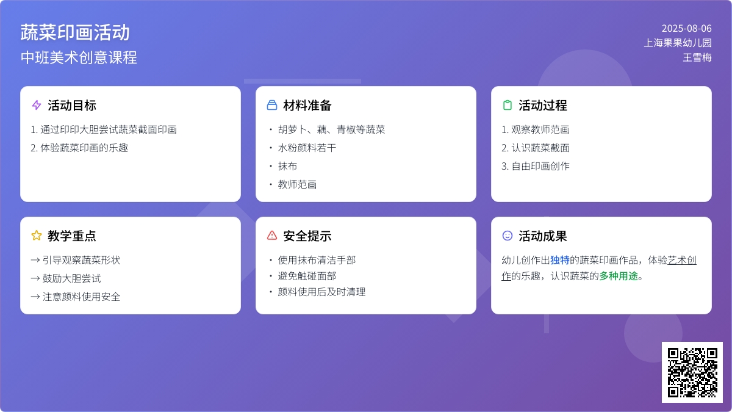Click the blue highlighted word 独特

(x=560, y=260)
